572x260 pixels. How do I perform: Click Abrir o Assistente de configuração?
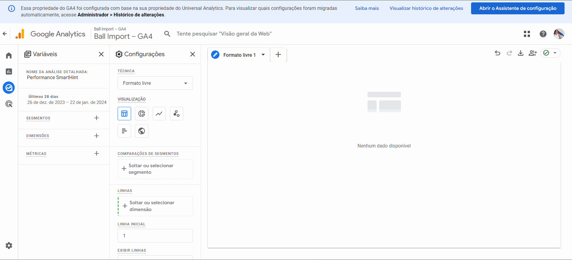(x=518, y=8)
